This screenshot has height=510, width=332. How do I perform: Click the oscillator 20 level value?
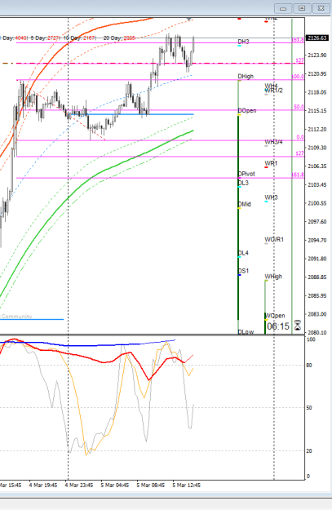click(x=309, y=451)
